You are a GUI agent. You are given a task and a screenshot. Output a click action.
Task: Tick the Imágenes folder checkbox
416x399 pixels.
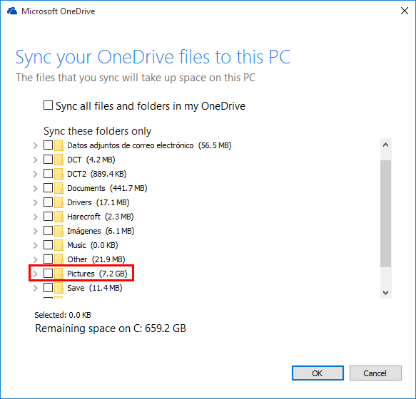(x=48, y=231)
